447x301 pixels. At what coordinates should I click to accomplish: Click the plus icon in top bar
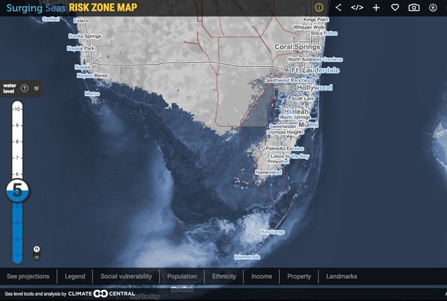tap(376, 8)
